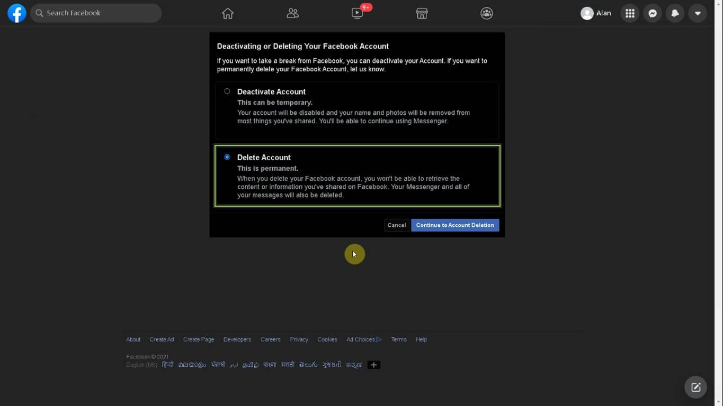Image resolution: width=723 pixels, height=406 pixels.
Task: Focus the Search Facebook field
Action: [96, 13]
